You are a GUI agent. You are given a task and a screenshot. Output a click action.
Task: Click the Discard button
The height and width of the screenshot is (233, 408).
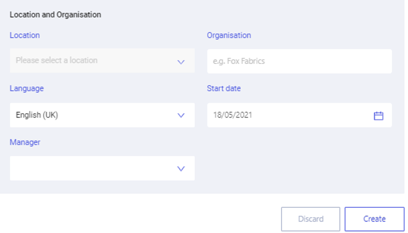coord(310,219)
